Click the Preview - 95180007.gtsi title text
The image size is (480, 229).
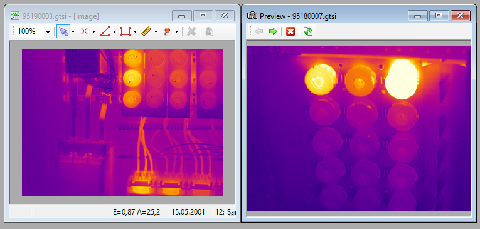[298, 16]
